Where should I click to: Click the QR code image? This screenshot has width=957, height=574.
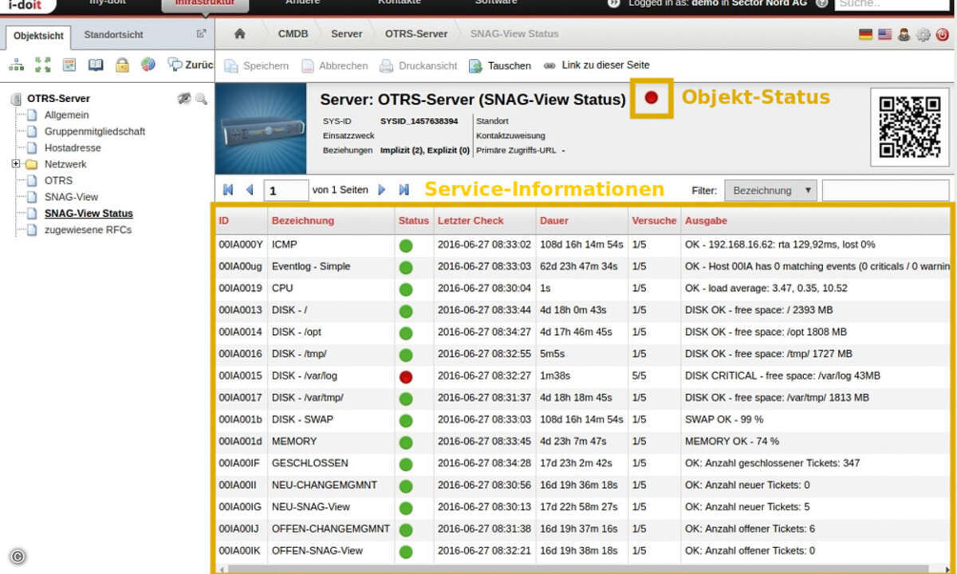[909, 128]
